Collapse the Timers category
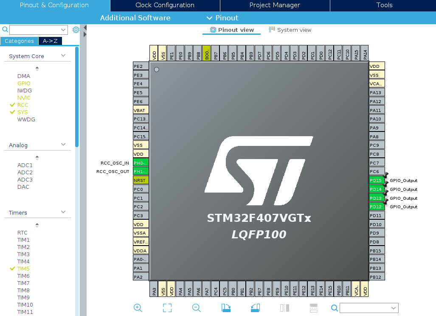The height and width of the screenshot is (316, 436). coord(63,212)
